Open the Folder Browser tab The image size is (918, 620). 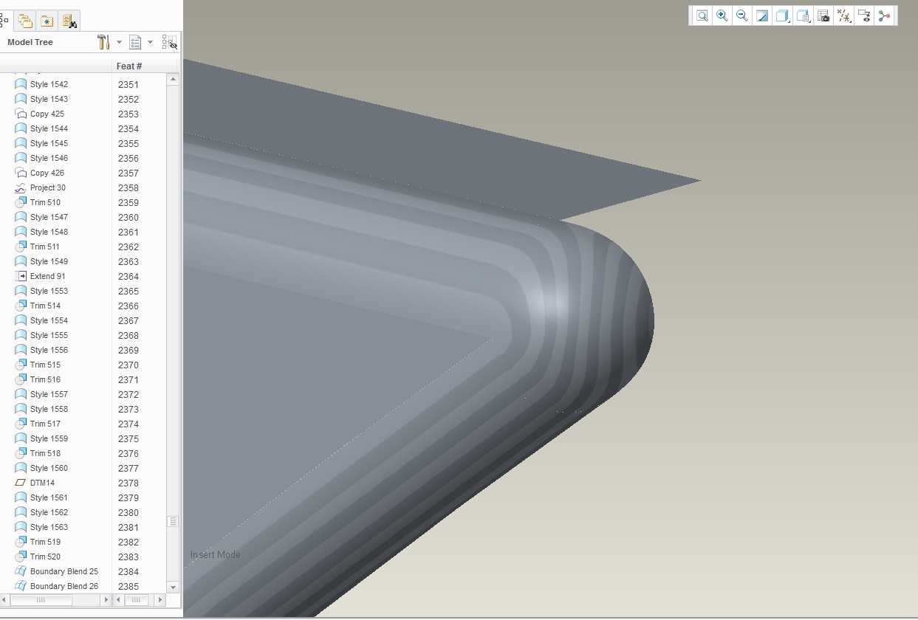coord(25,21)
